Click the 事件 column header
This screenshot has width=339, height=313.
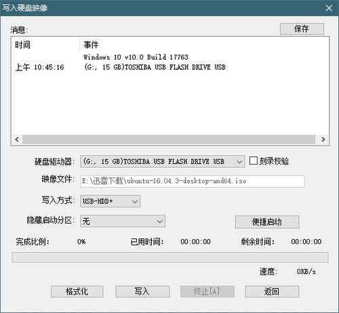point(91,45)
